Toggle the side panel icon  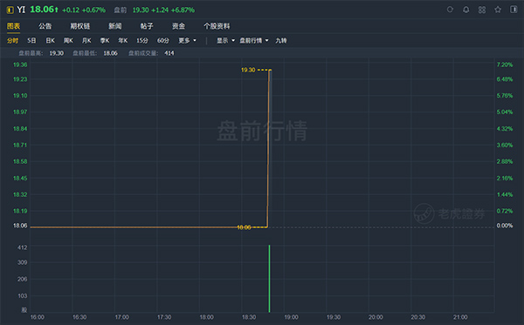tap(514, 10)
